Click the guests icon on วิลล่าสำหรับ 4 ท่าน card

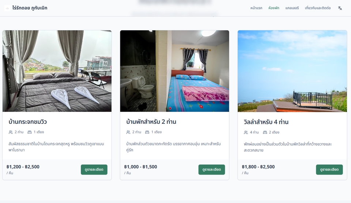[246, 133]
